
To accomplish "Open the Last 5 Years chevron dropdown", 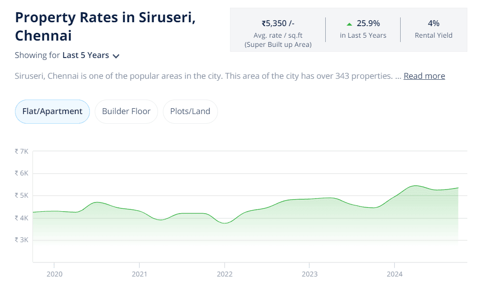I will tap(116, 56).
